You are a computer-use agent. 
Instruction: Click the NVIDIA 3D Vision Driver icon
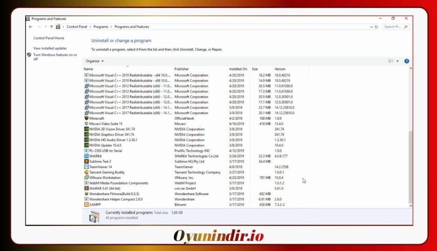tap(86, 129)
